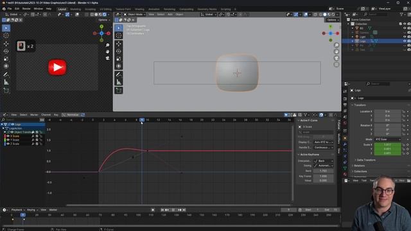Open the Handle Smoothing Continuous dropdown
The width and height of the screenshot is (411, 231).
point(324,148)
